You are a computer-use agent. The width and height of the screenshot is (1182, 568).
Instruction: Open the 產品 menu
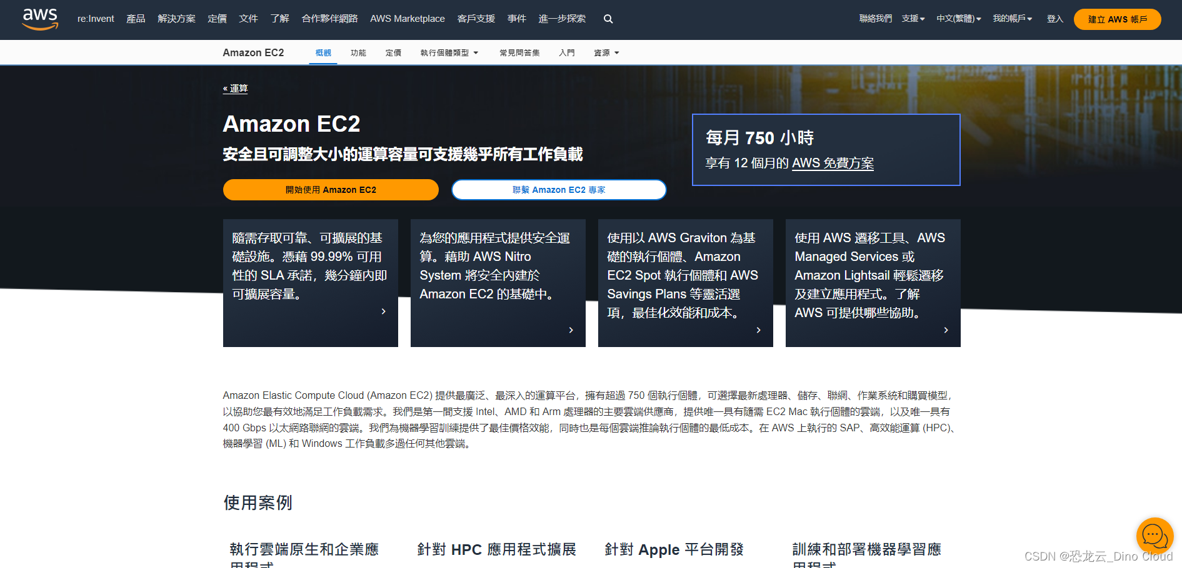pyautogui.click(x=136, y=19)
